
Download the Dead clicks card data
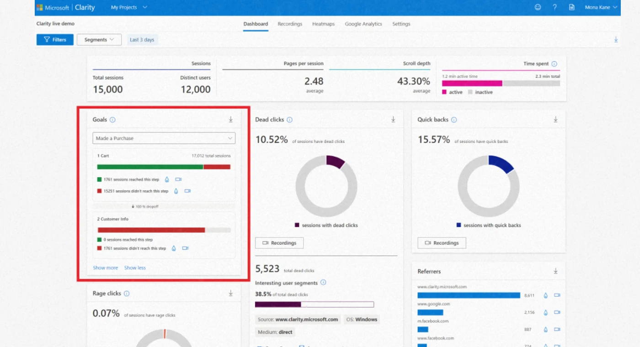coord(393,120)
